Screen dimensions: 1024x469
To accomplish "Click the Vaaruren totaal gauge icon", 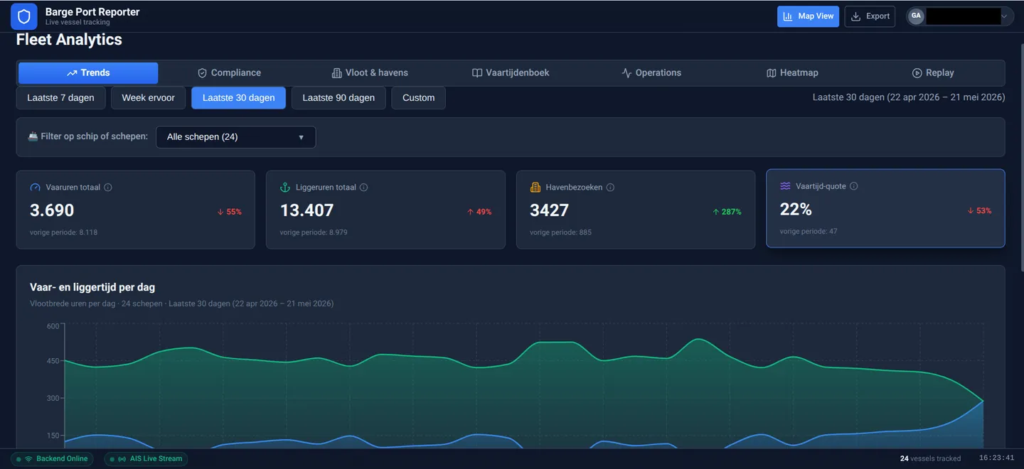I will tap(36, 188).
